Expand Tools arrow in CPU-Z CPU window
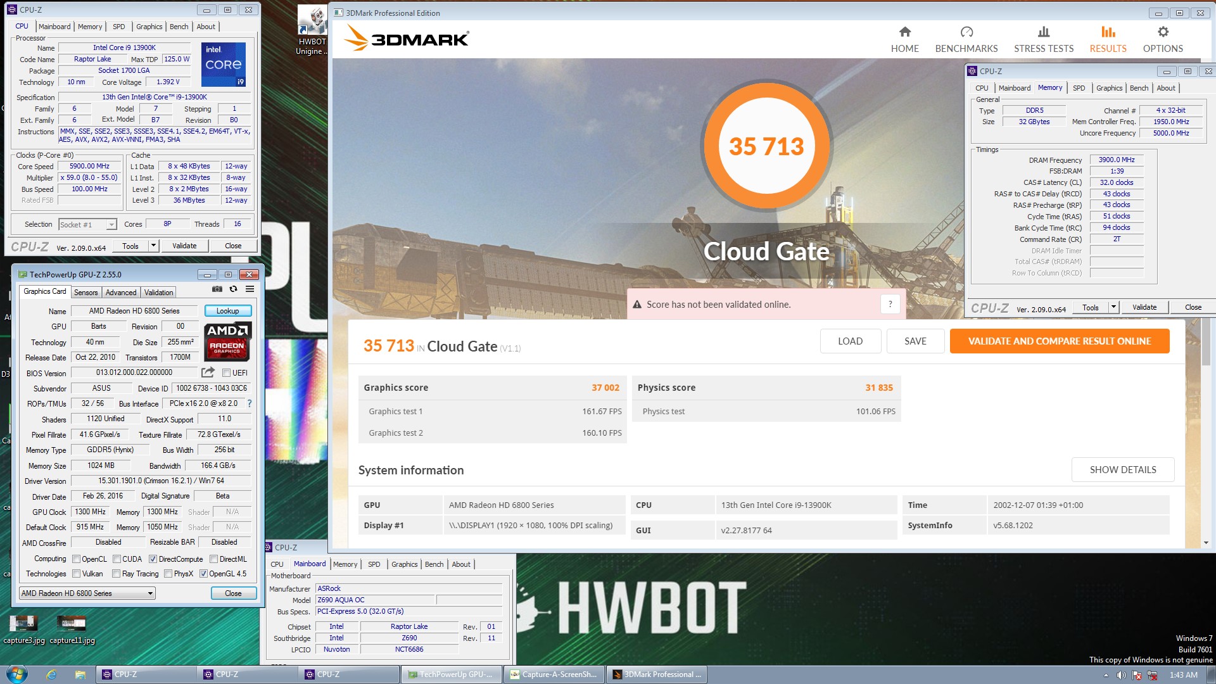Viewport: 1216px width, 684px height. 153,246
